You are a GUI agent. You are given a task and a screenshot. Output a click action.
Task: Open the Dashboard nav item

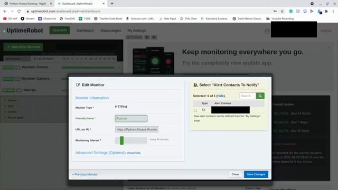[85, 31]
